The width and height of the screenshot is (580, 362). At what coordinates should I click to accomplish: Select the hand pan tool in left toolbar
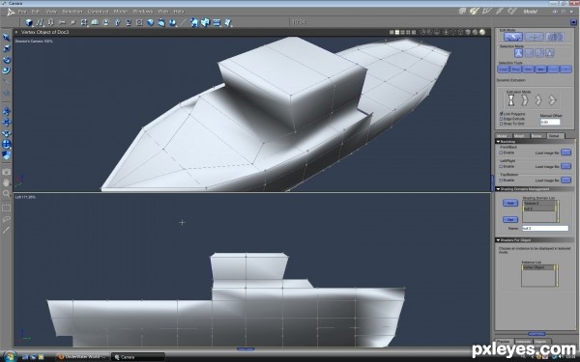coord(7,182)
